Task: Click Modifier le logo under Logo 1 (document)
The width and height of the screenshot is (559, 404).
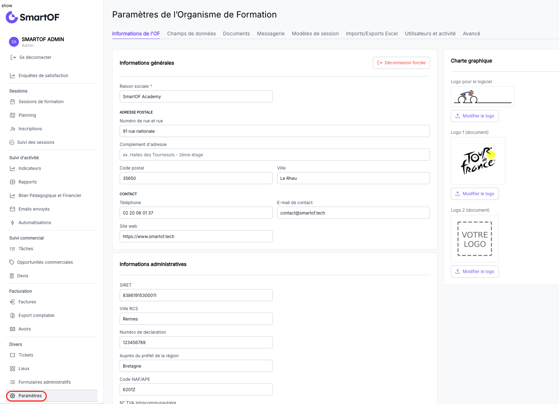Action: pos(475,194)
